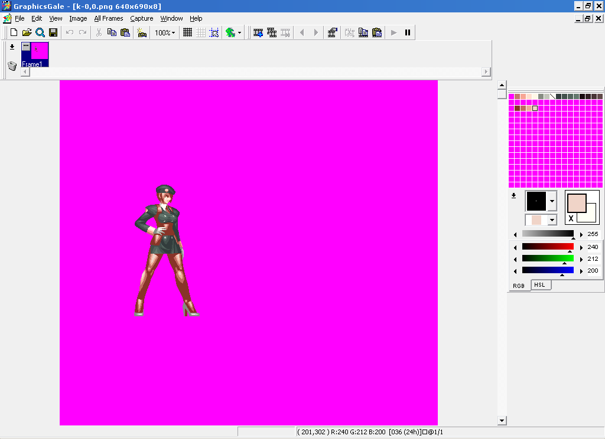Pause animation playback

(x=407, y=32)
